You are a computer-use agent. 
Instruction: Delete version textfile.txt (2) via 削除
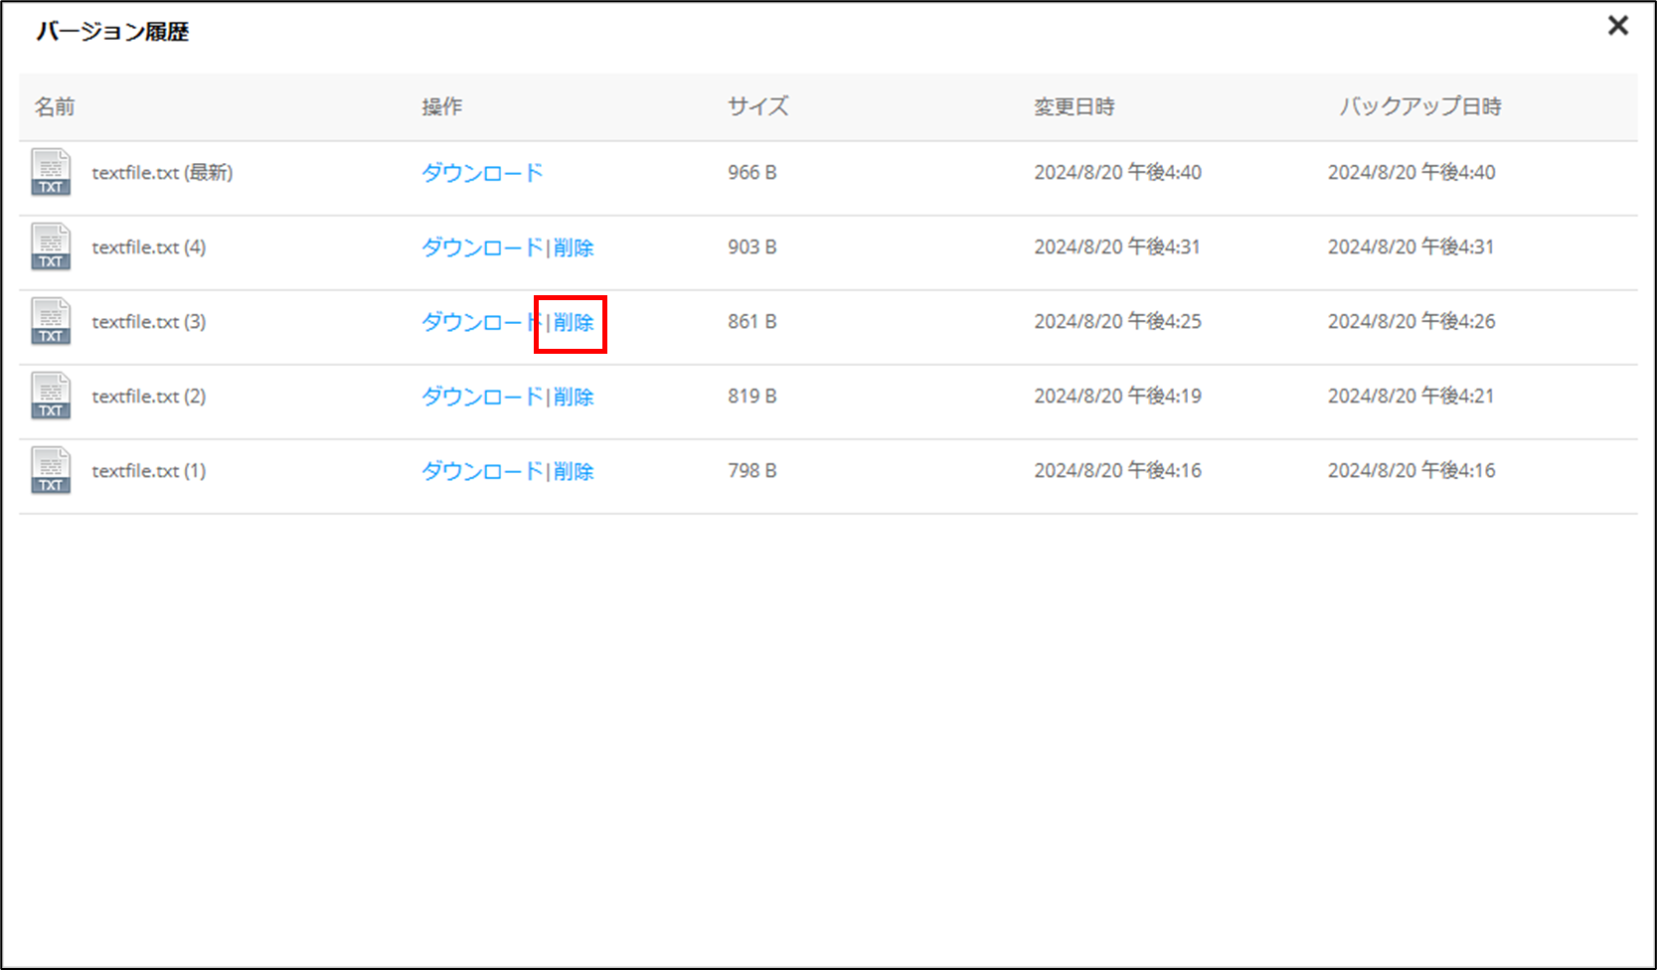click(574, 397)
